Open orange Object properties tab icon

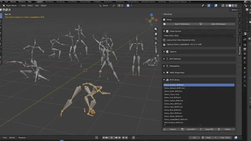click(245, 68)
